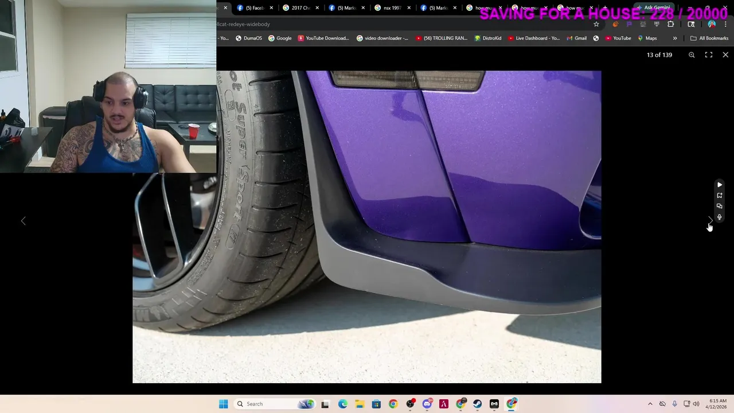Open the Live Dashboard bookmark

533,38
